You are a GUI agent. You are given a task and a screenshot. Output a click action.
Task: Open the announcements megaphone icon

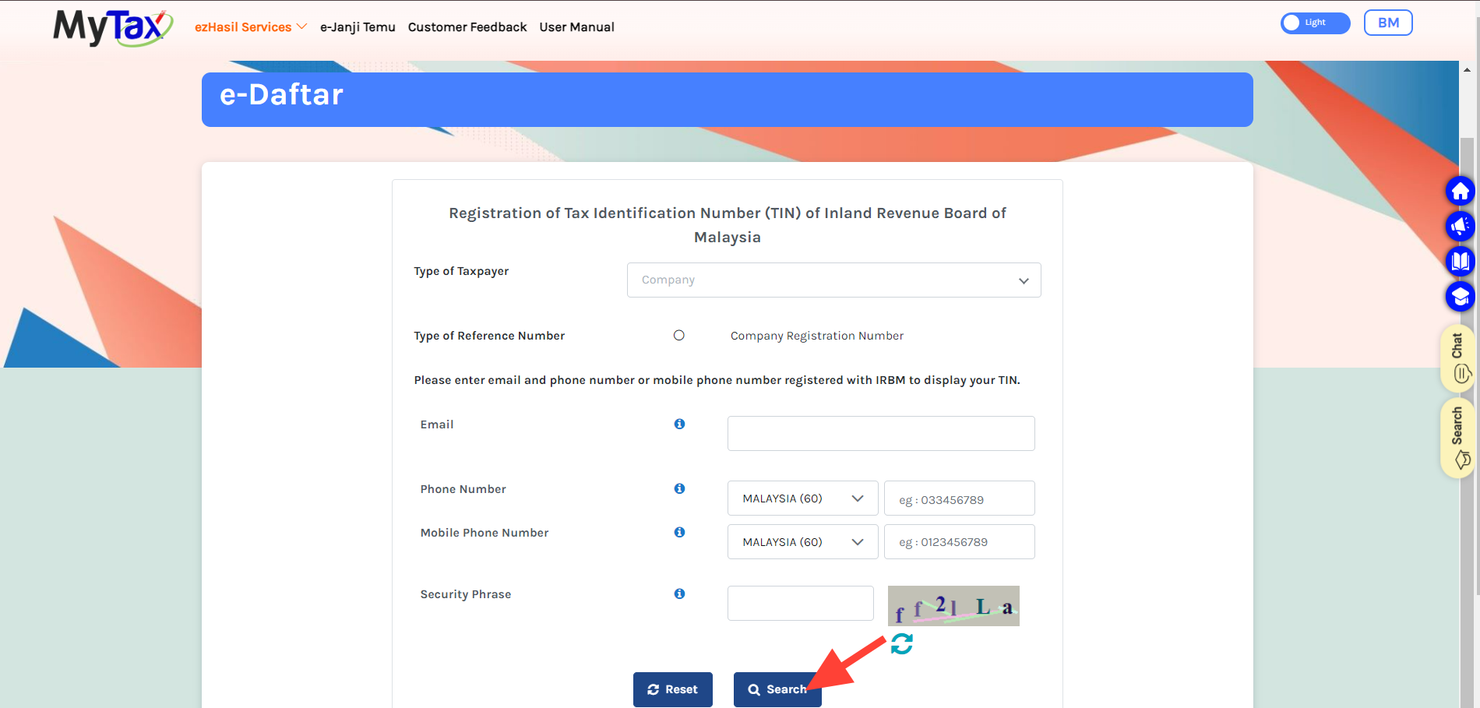pyautogui.click(x=1460, y=226)
